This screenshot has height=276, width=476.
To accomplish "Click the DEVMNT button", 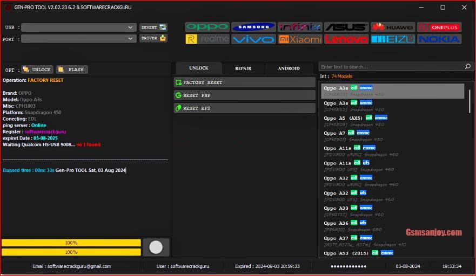I will 153,27.
